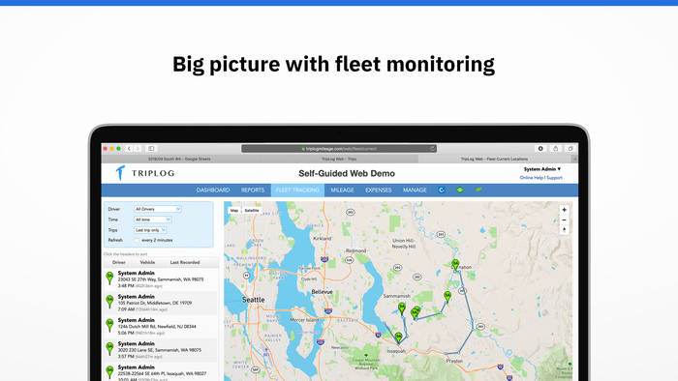Expand the Trips dropdown Last trip only
Screen dimensions: 678x381
[x=150, y=230]
